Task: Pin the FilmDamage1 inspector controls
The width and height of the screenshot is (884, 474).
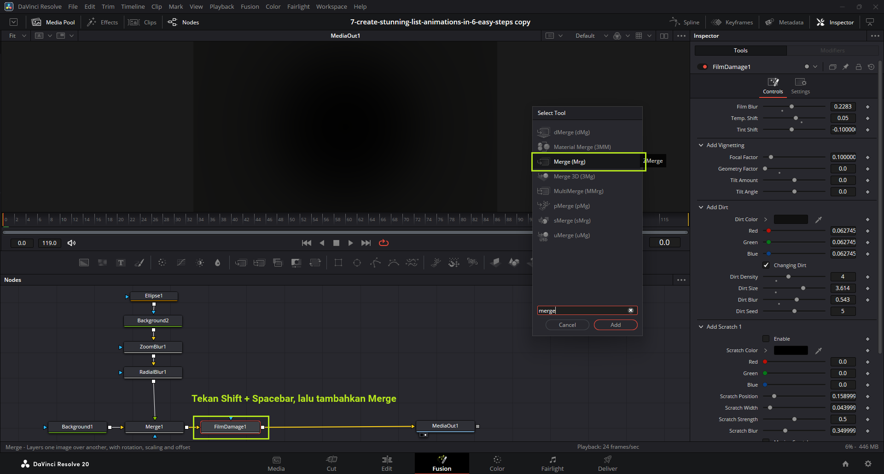Action: coord(845,67)
